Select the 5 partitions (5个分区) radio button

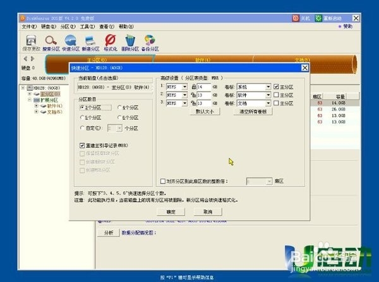[82, 117]
